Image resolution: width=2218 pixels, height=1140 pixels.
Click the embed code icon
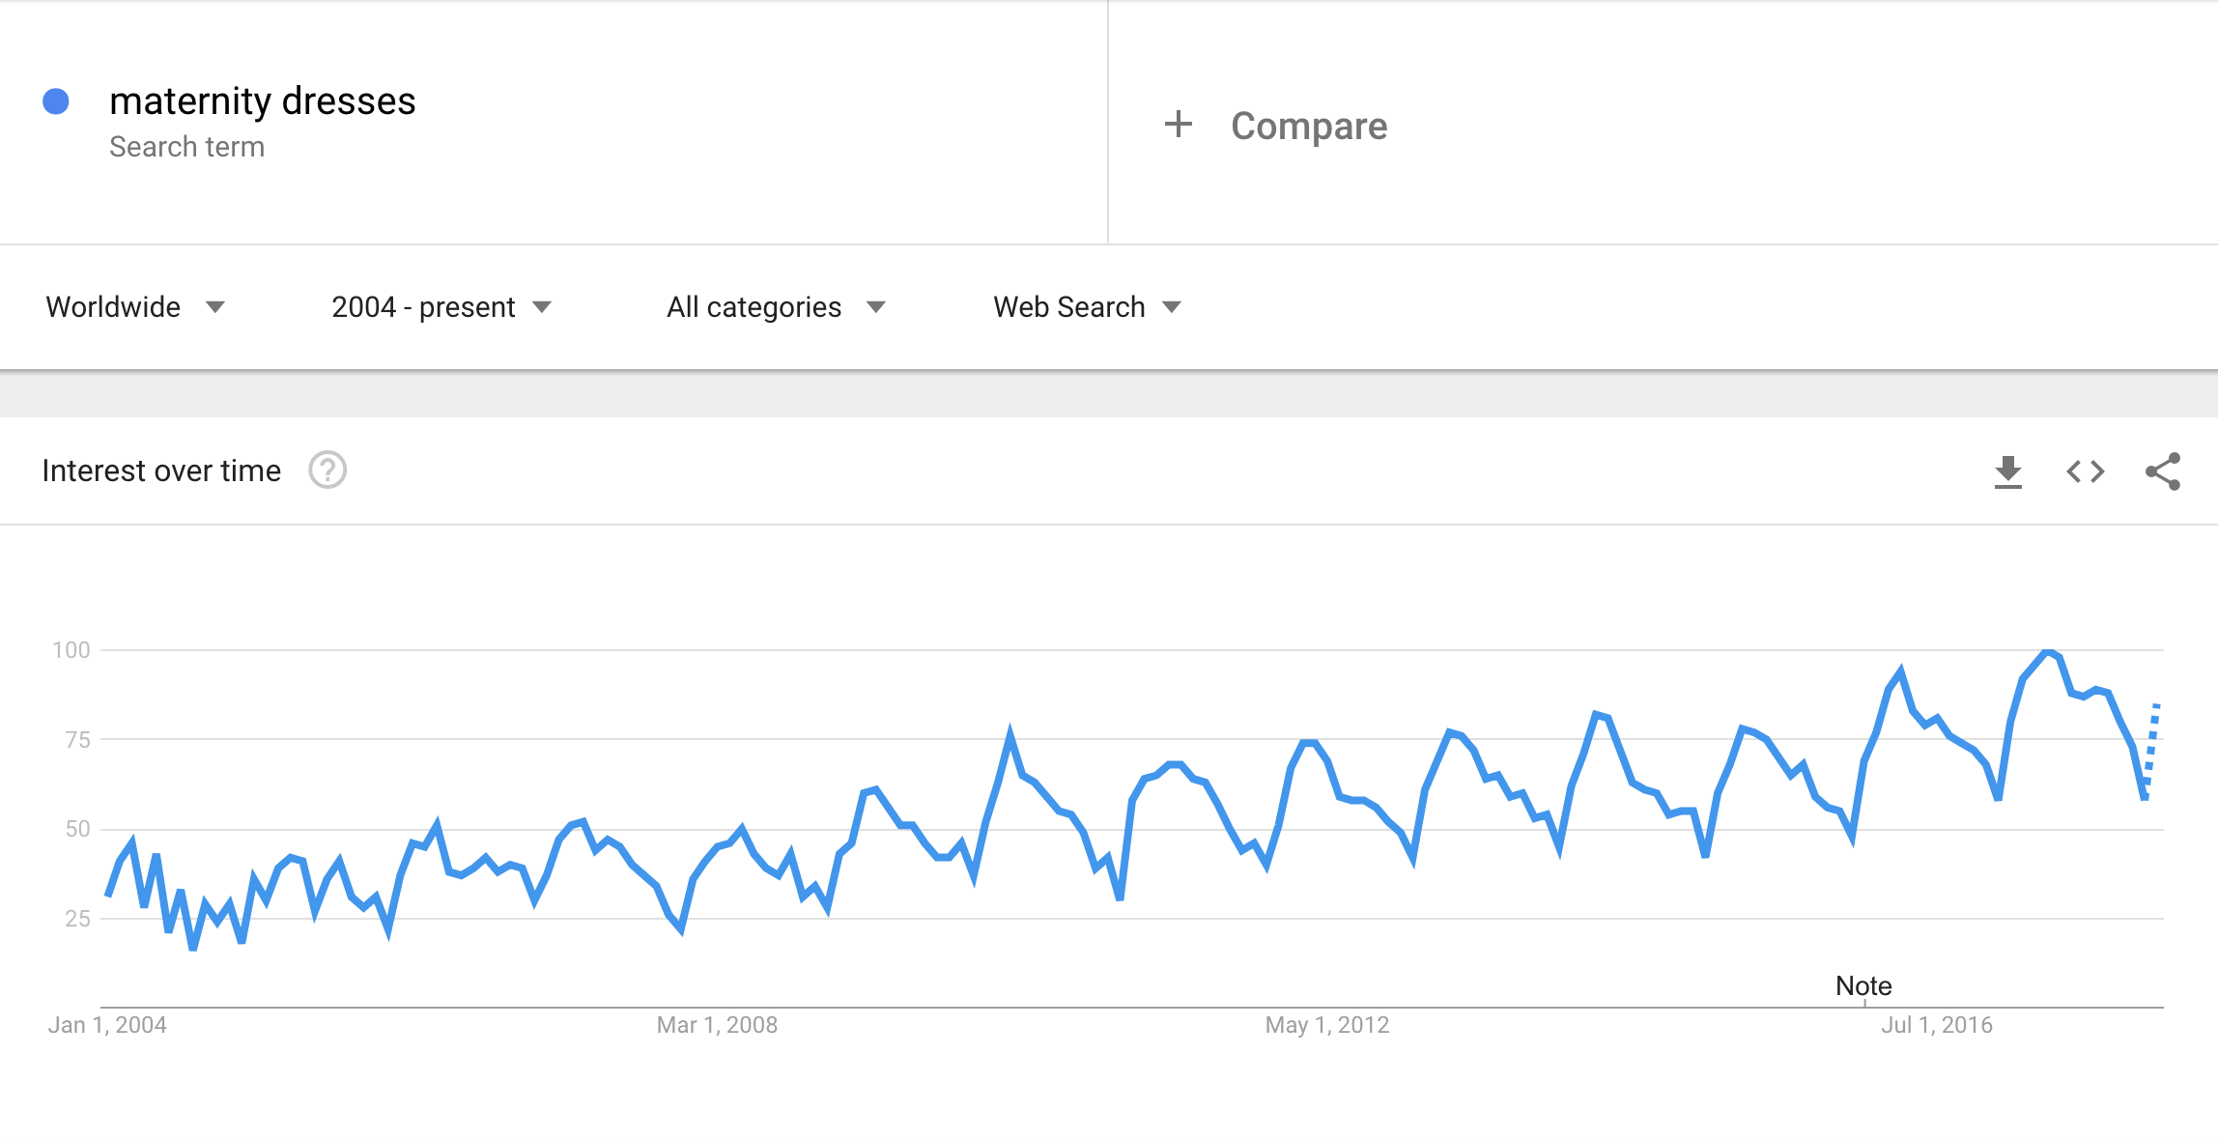click(x=2085, y=471)
